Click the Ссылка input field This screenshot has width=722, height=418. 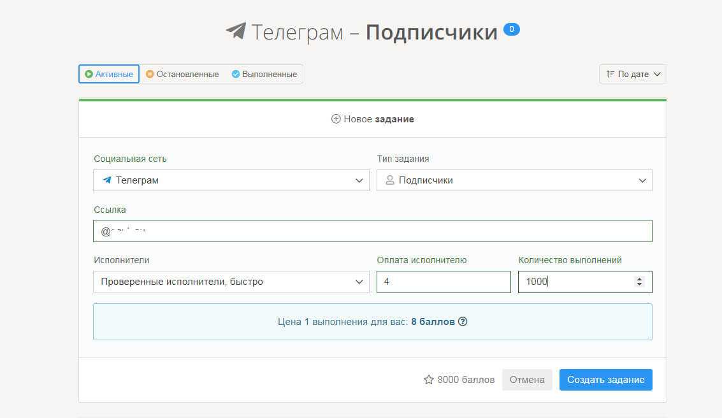click(x=373, y=231)
